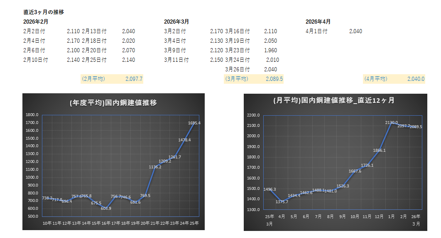The image size is (441, 238).
Task: Select the 2026年3月 section header
Action: (176, 22)
